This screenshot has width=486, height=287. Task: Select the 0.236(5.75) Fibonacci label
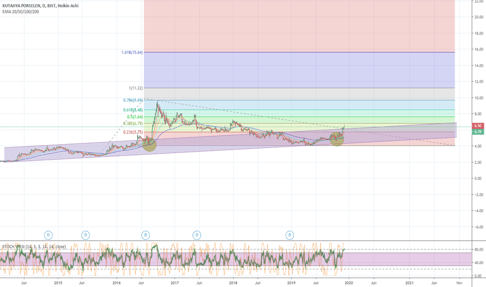pos(133,132)
